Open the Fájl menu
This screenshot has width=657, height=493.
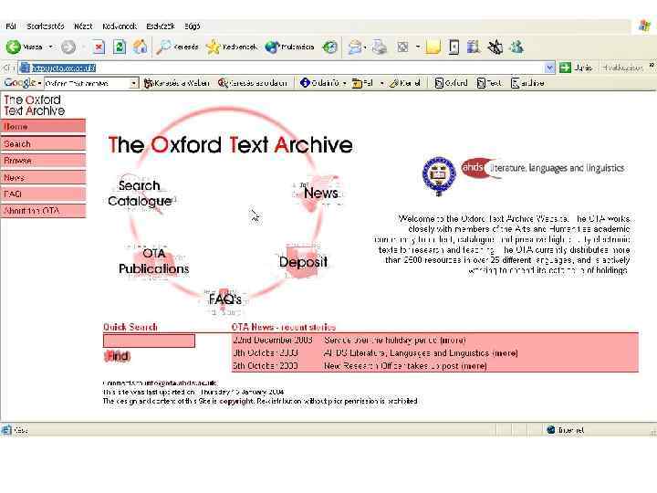pyautogui.click(x=11, y=26)
